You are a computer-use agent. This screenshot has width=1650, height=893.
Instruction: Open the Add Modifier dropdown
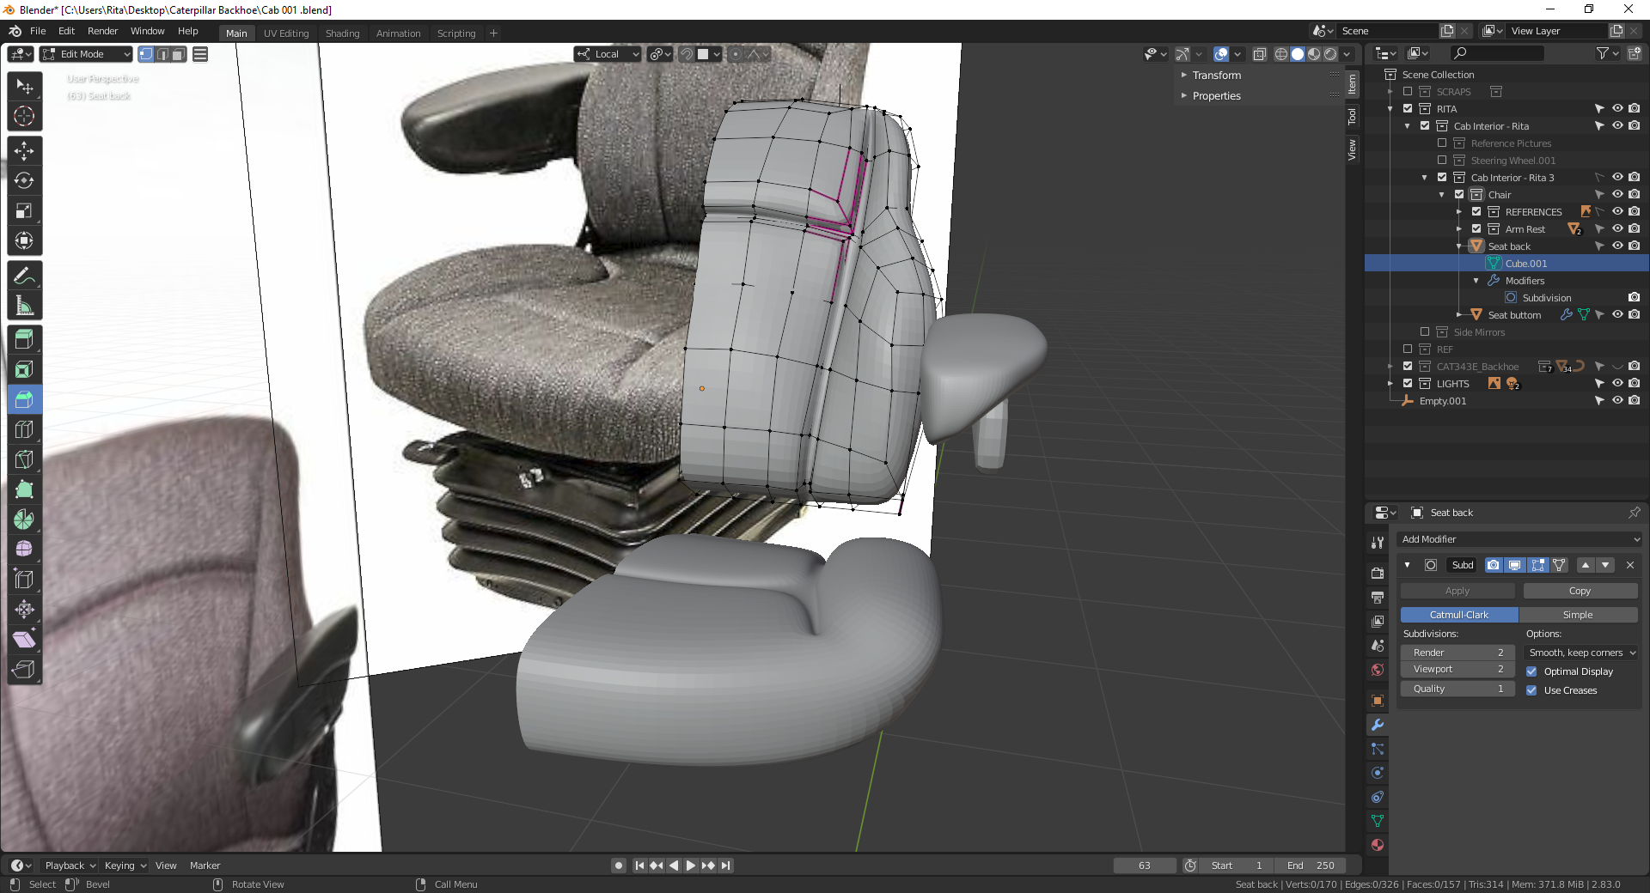(1520, 539)
